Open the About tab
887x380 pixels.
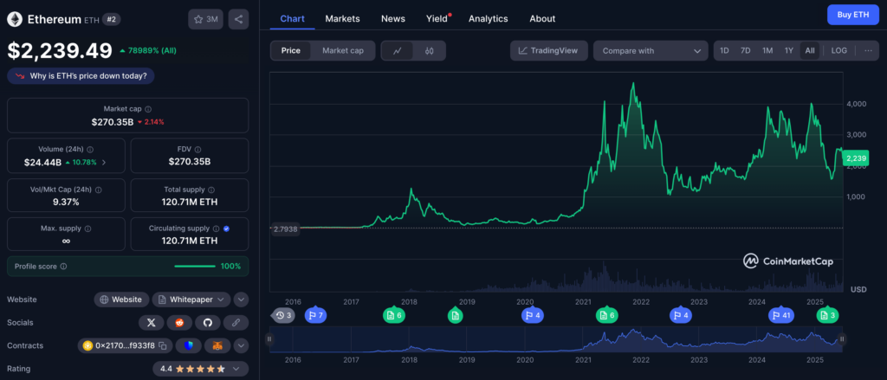(x=542, y=19)
